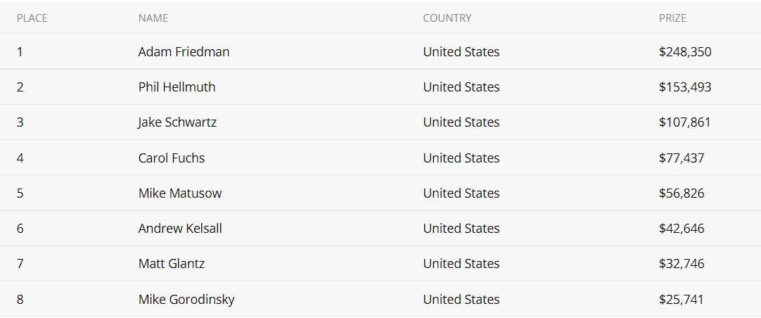
Task: Select the $107,861 prize cell
Action: pos(684,122)
